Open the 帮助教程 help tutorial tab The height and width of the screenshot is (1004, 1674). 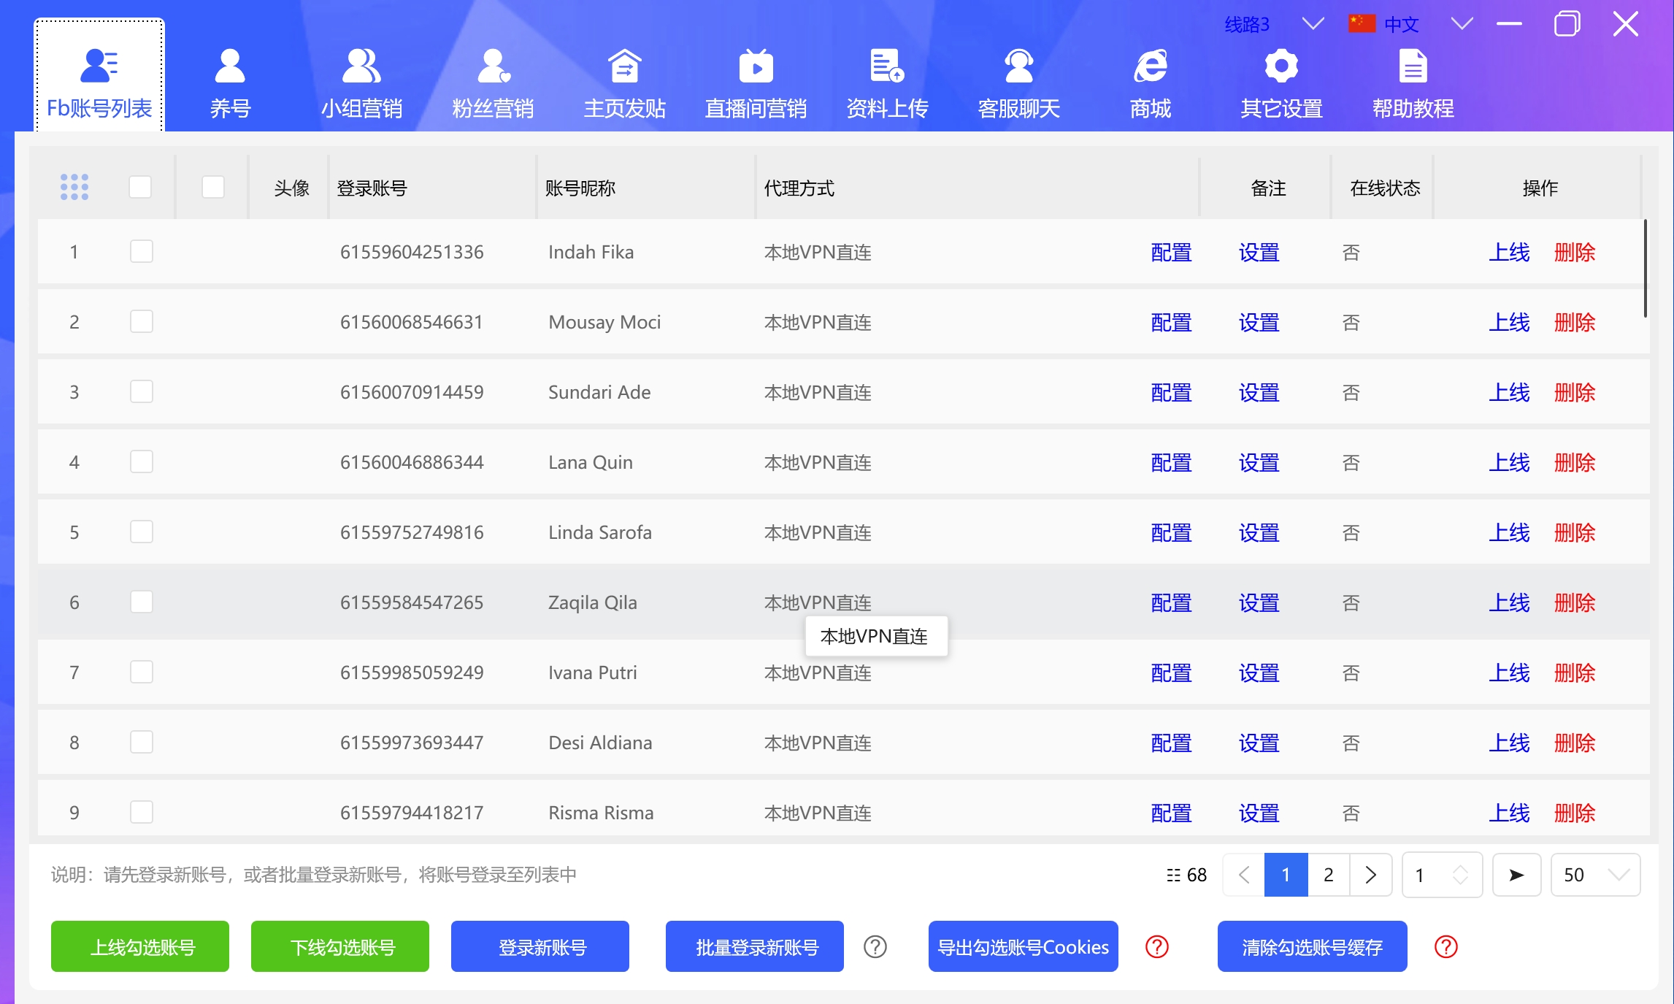click(x=1412, y=83)
